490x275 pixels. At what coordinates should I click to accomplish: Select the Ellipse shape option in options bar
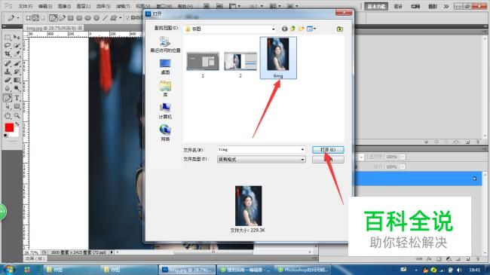click(x=87, y=18)
